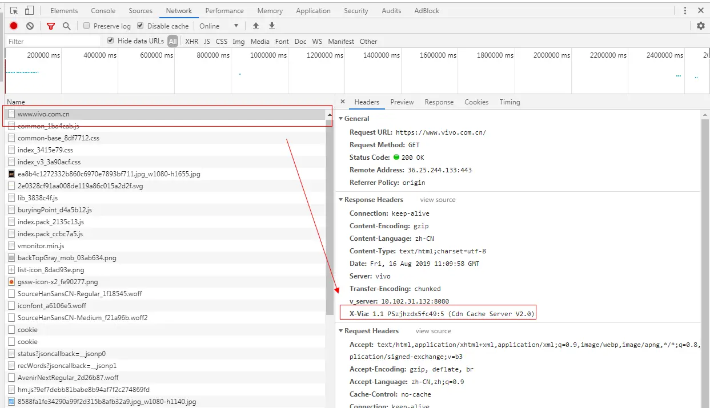Image resolution: width=710 pixels, height=408 pixels.
Task: Filter requests by Media
Action: coord(260,41)
